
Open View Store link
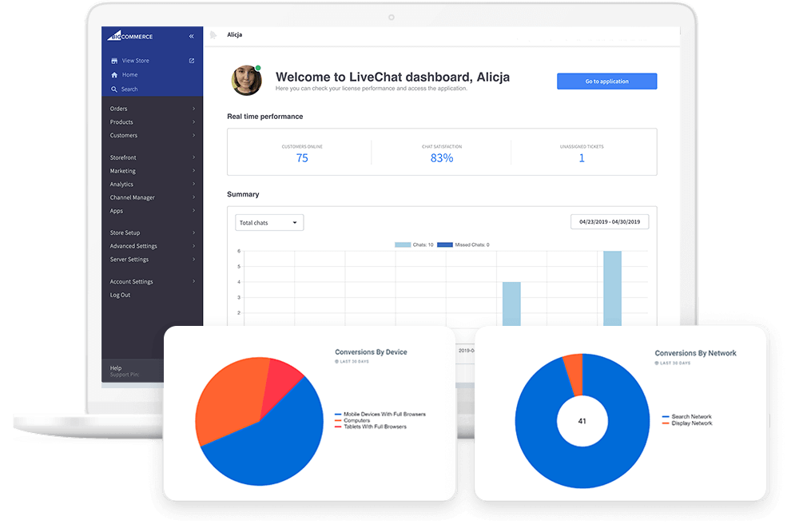click(136, 61)
